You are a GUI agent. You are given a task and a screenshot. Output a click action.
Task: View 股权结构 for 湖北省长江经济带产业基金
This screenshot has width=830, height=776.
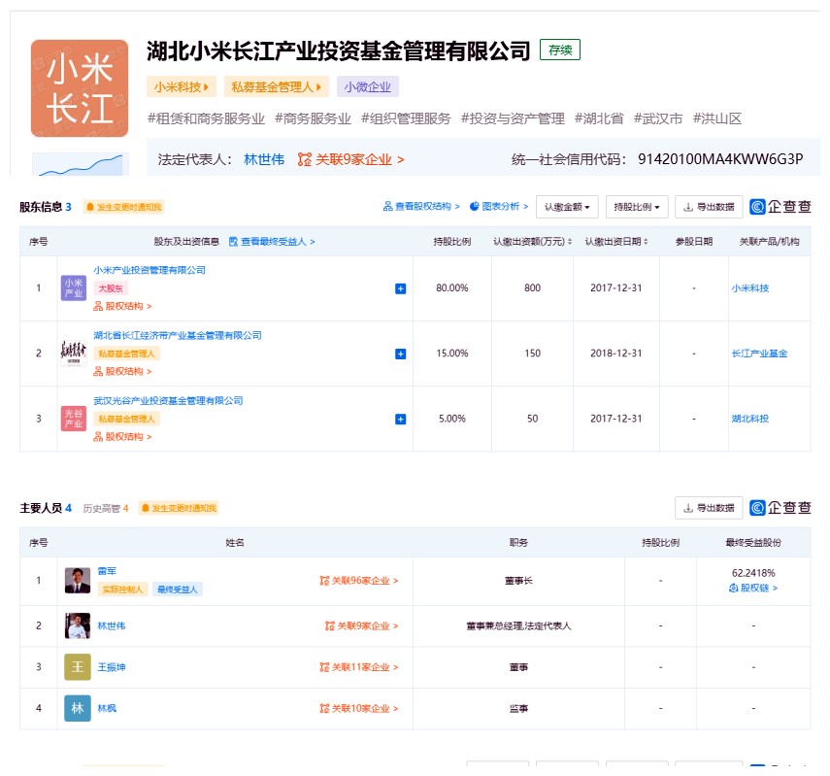pyautogui.click(x=123, y=371)
